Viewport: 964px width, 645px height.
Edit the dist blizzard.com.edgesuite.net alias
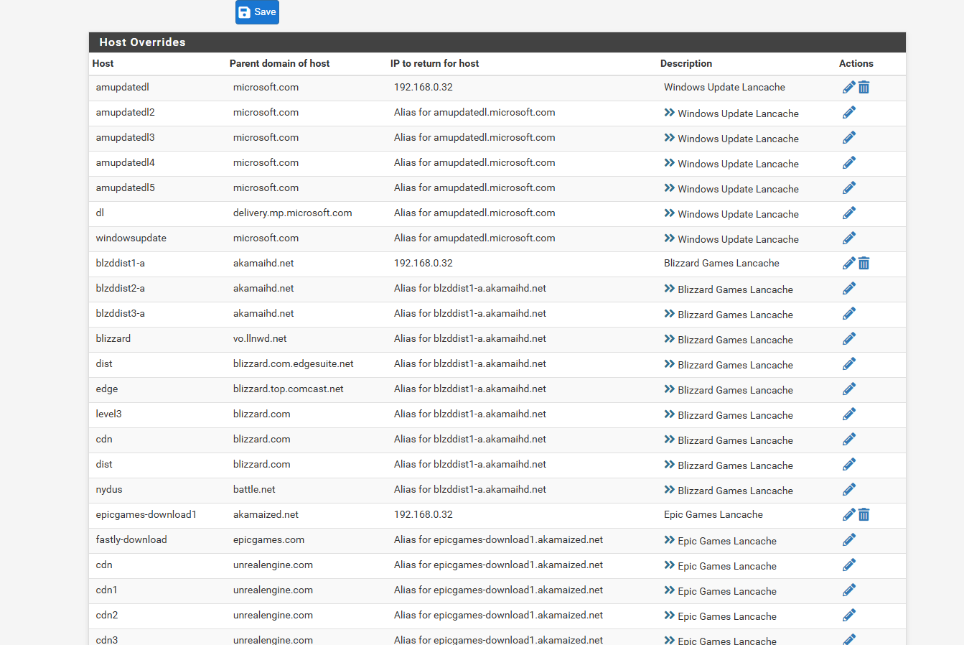(x=849, y=363)
